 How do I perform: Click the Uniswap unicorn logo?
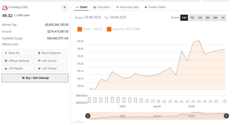5,8
